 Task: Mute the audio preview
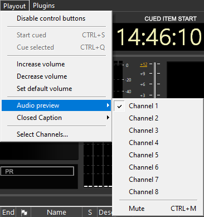[158, 209]
